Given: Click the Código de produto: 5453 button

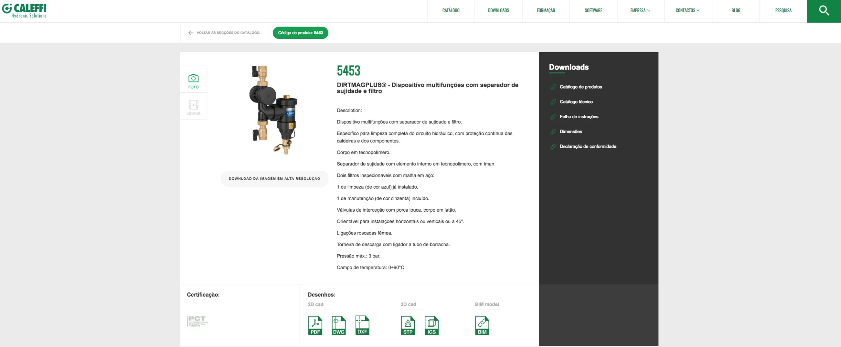Looking at the screenshot, I should 300,33.
